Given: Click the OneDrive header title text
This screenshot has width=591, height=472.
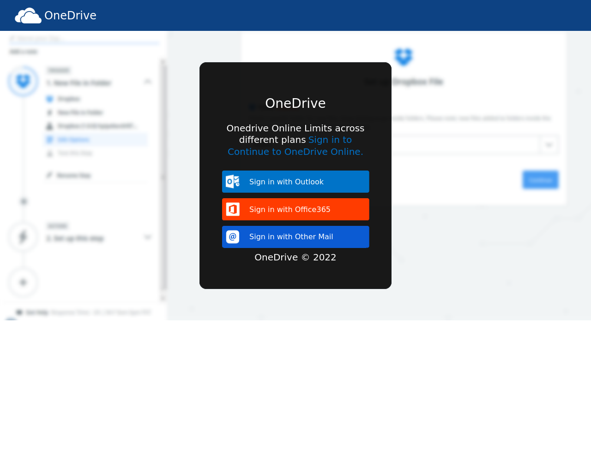Looking at the screenshot, I should click(x=70, y=15).
